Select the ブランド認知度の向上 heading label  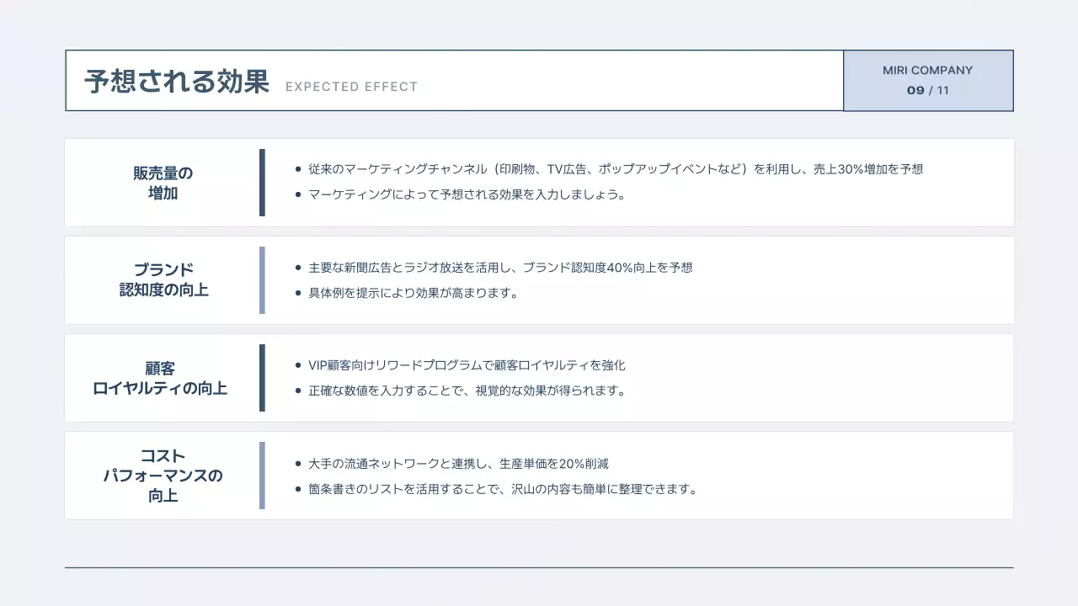[165, 279]
